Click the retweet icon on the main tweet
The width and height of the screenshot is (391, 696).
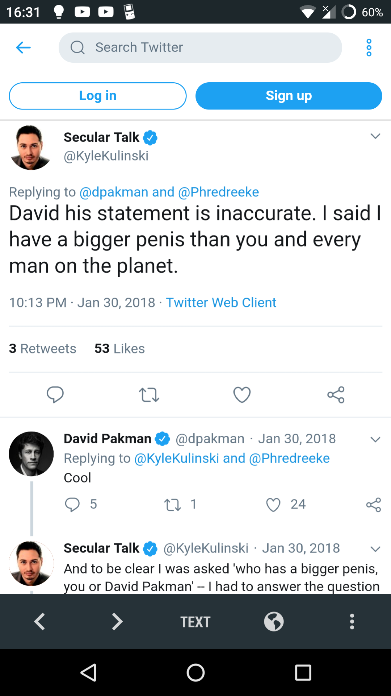149,395
